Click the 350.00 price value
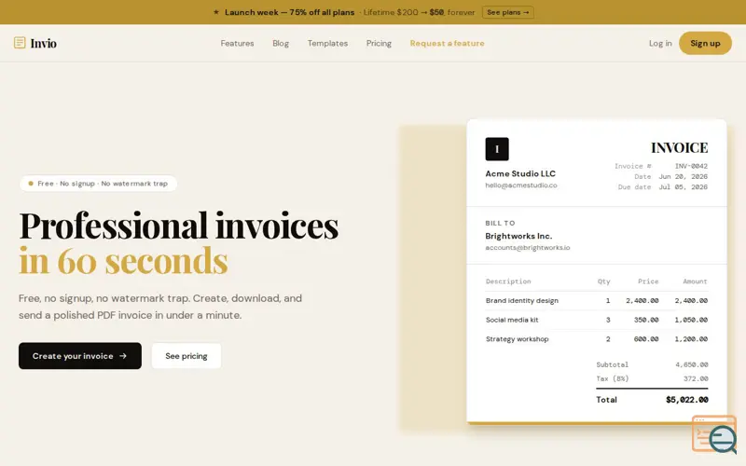The width and height of the screenshot is (746, 466). point(646,320)
